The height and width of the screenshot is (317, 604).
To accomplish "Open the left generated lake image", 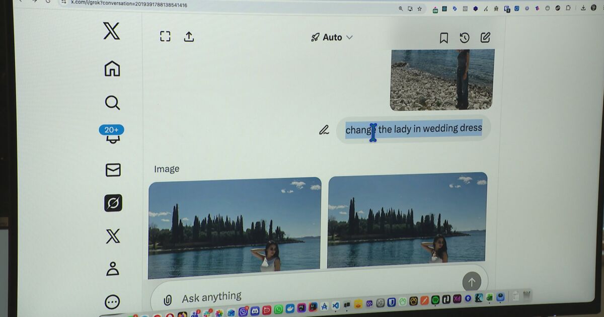I will [235, 226].
